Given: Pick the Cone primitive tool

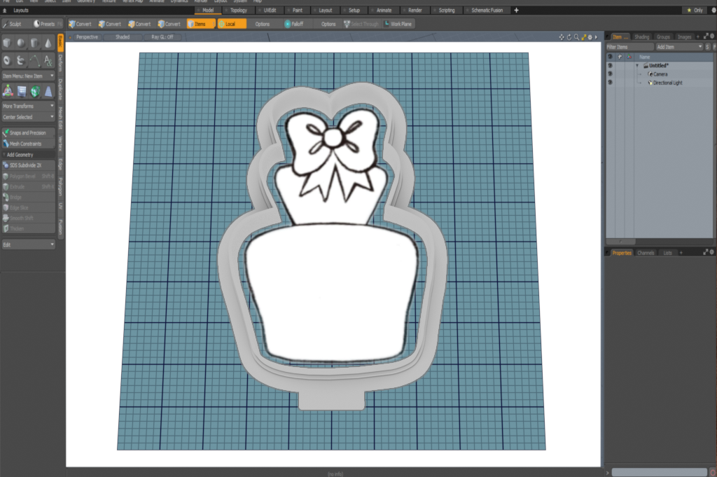Looking at the screenshot, I should [x=48, y=44].
